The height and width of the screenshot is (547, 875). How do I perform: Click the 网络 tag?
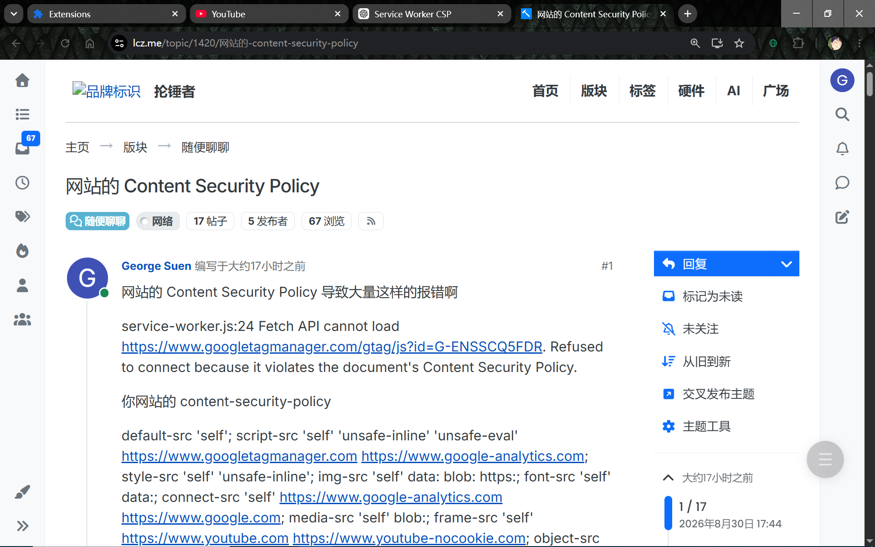[158, 221]
